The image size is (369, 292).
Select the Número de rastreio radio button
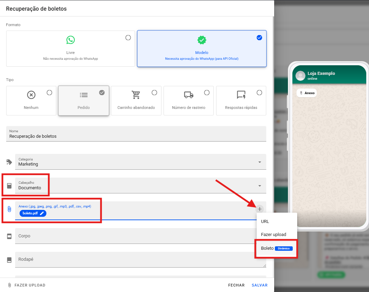point(207,93)
